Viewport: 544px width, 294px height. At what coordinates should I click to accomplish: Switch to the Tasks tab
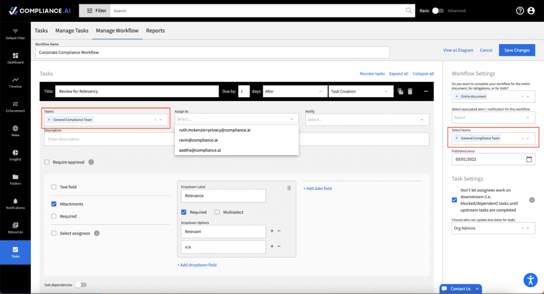(41, 30)
